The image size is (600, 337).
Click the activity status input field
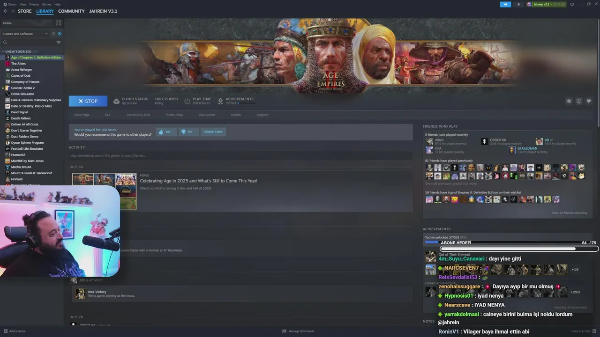[240, 155]
